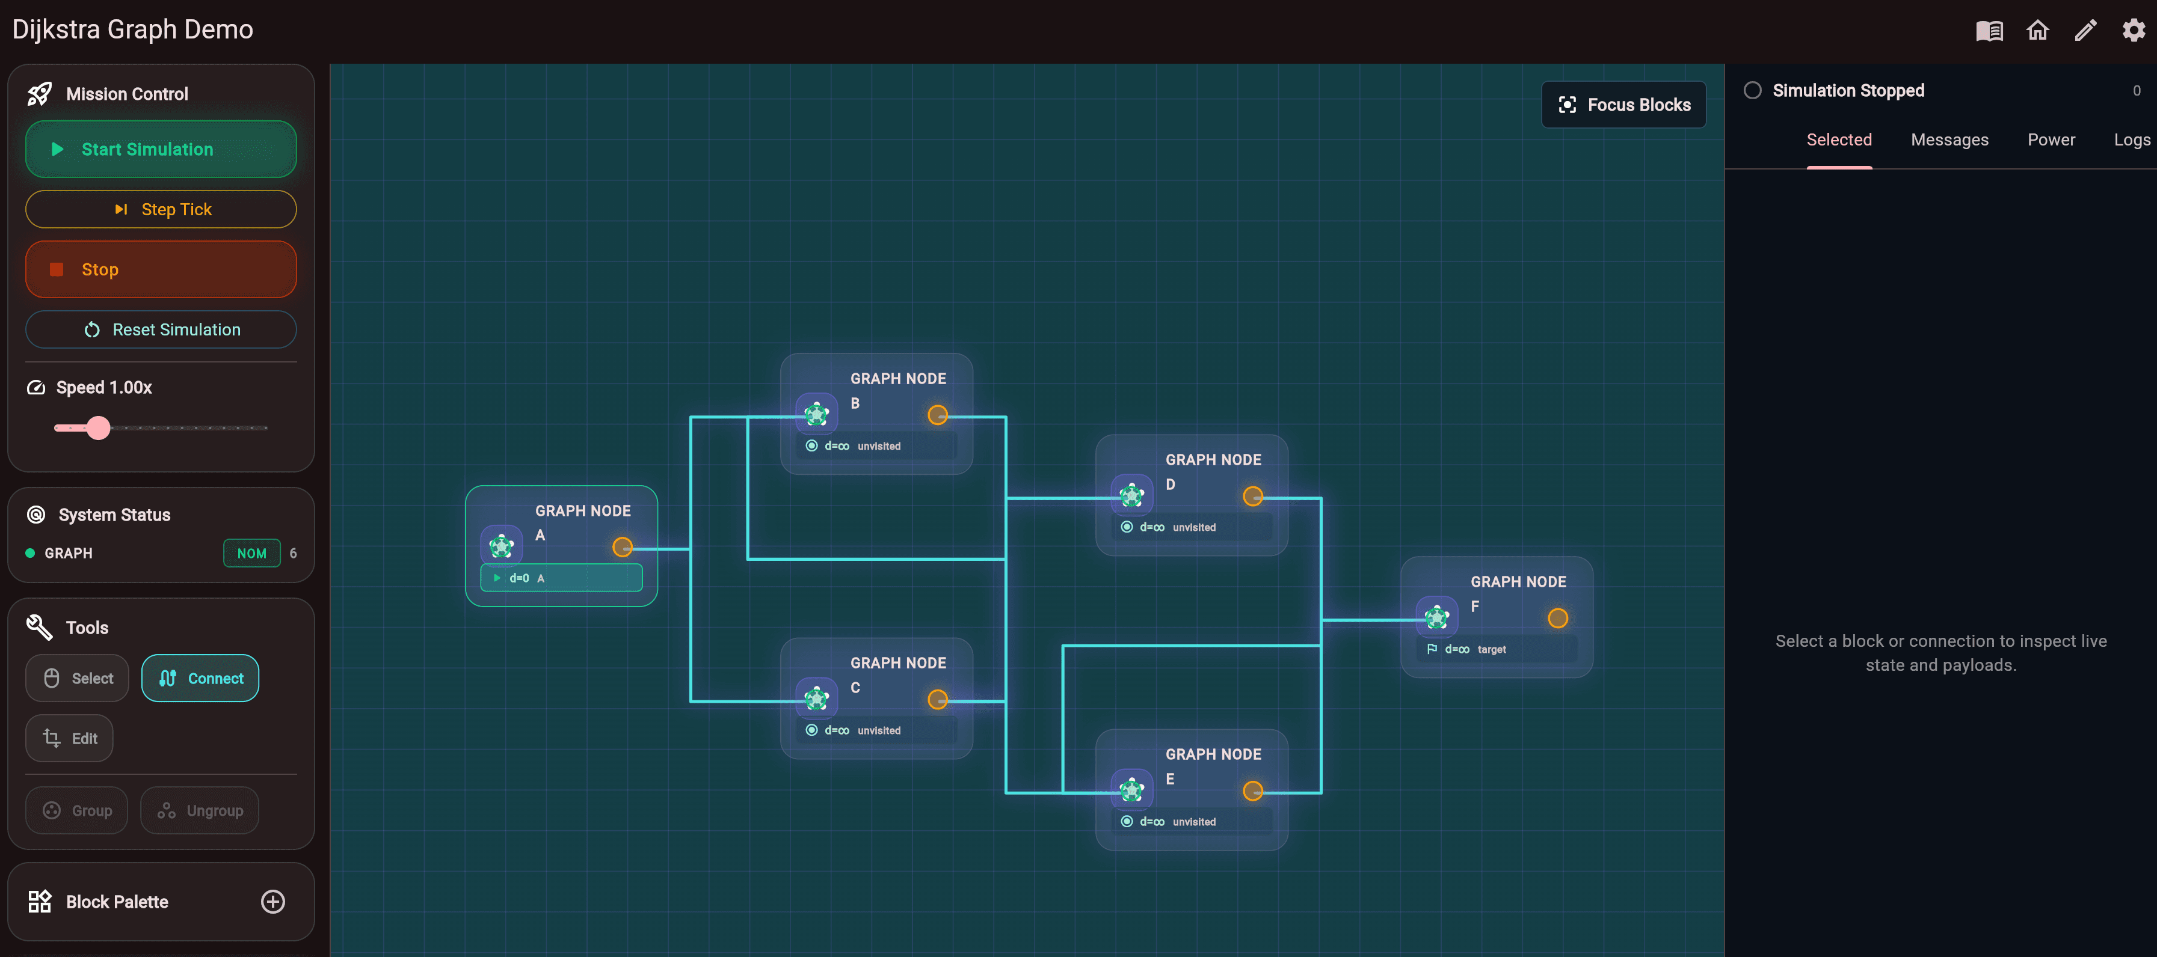Select Graph Node C block icon
Image resolution: width=2157 pixels, height=957 pixels.
point(816,698)
